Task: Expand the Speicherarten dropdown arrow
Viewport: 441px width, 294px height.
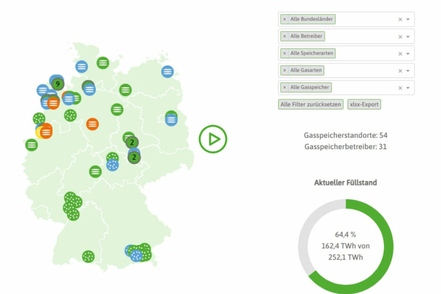Action: coord(408,54)
